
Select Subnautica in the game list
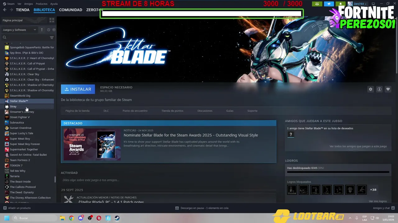tap(17, 123)
